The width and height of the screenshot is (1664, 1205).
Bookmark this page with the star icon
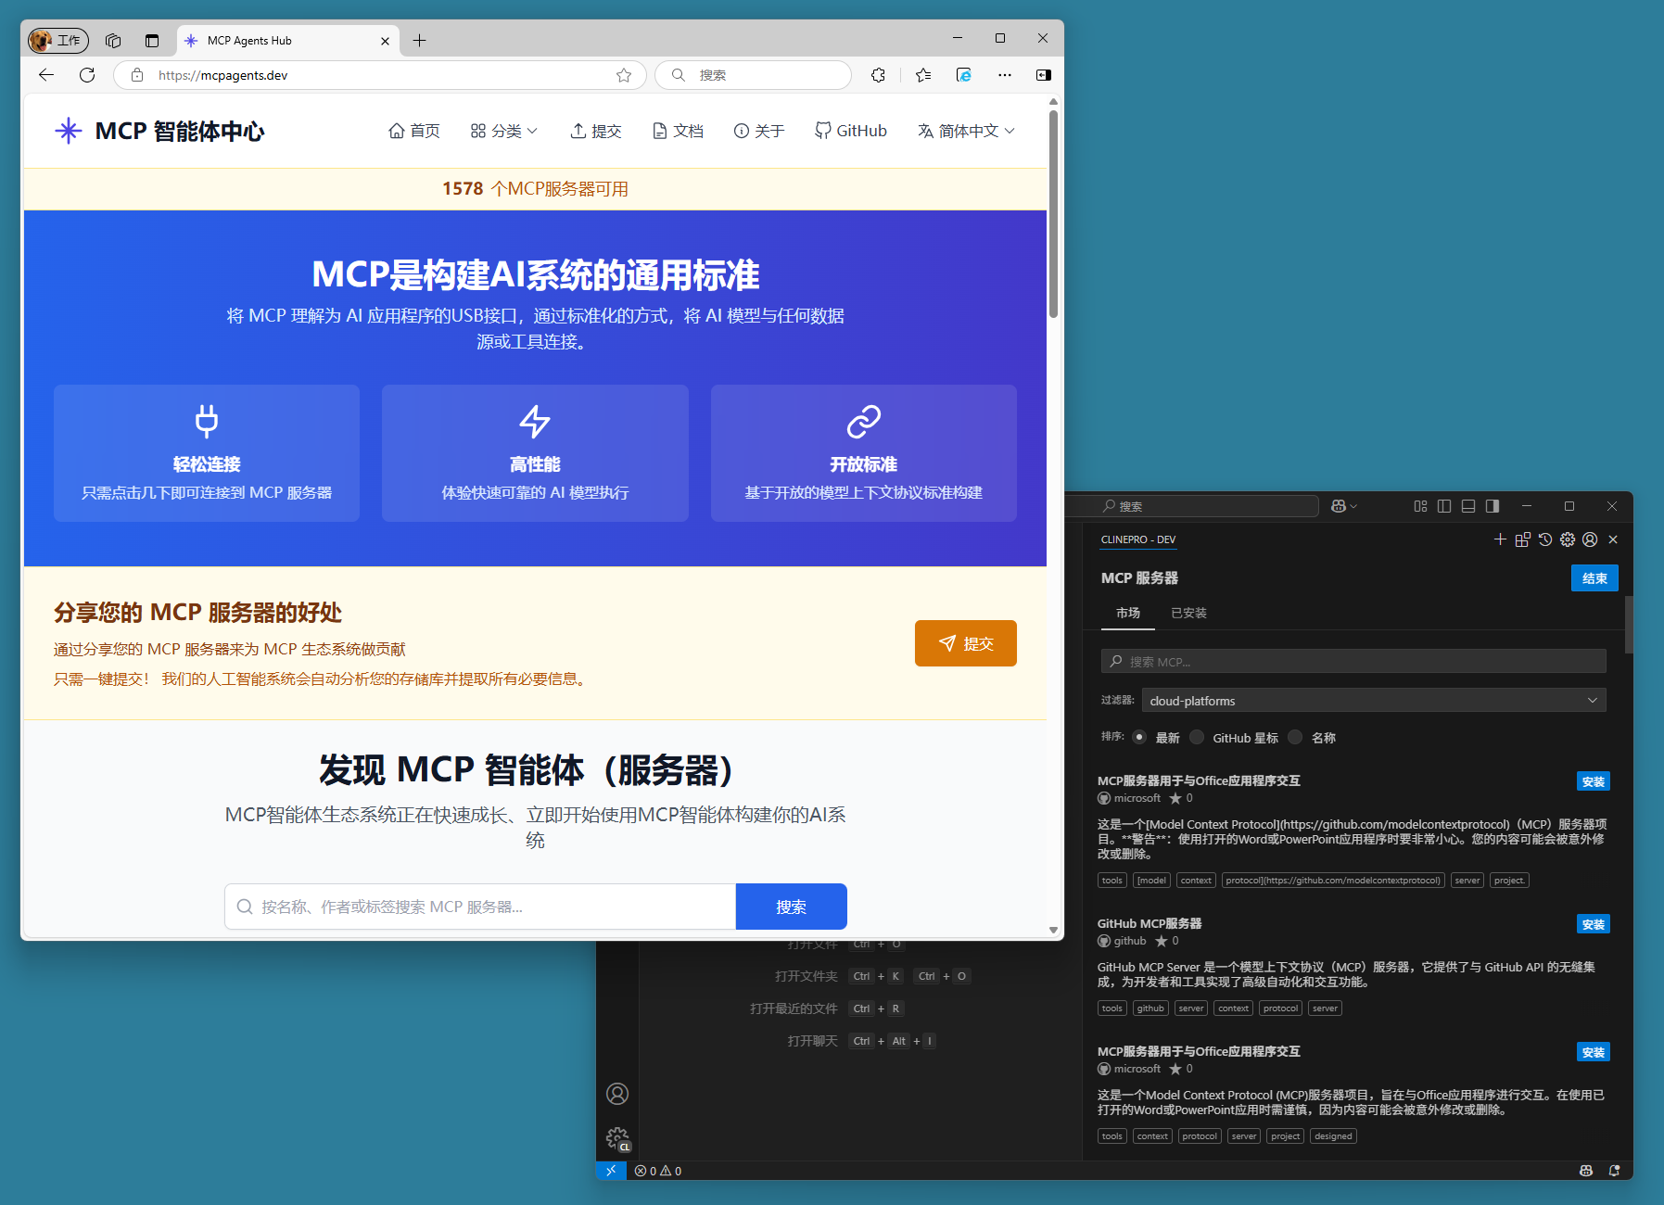point(624,75)
